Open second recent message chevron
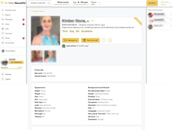Image resolution: width=173 pixels, height=130 pixels. 171,20
